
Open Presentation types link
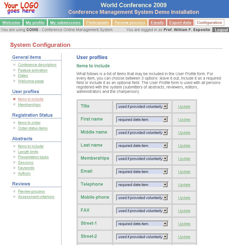click(x=33, y=157)
